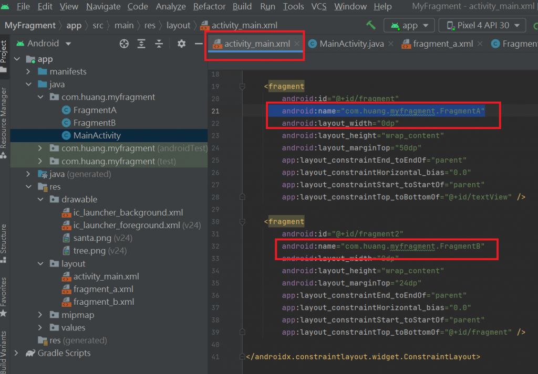Select the tree.png file
538x374 pixels.
[95, 251]
